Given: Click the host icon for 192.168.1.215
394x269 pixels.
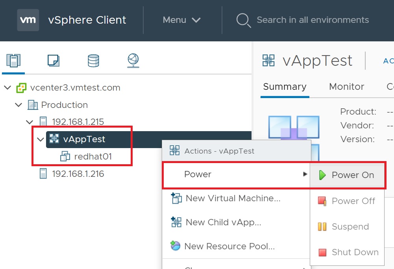Looking at the screenshot, I should coord(43,122).
